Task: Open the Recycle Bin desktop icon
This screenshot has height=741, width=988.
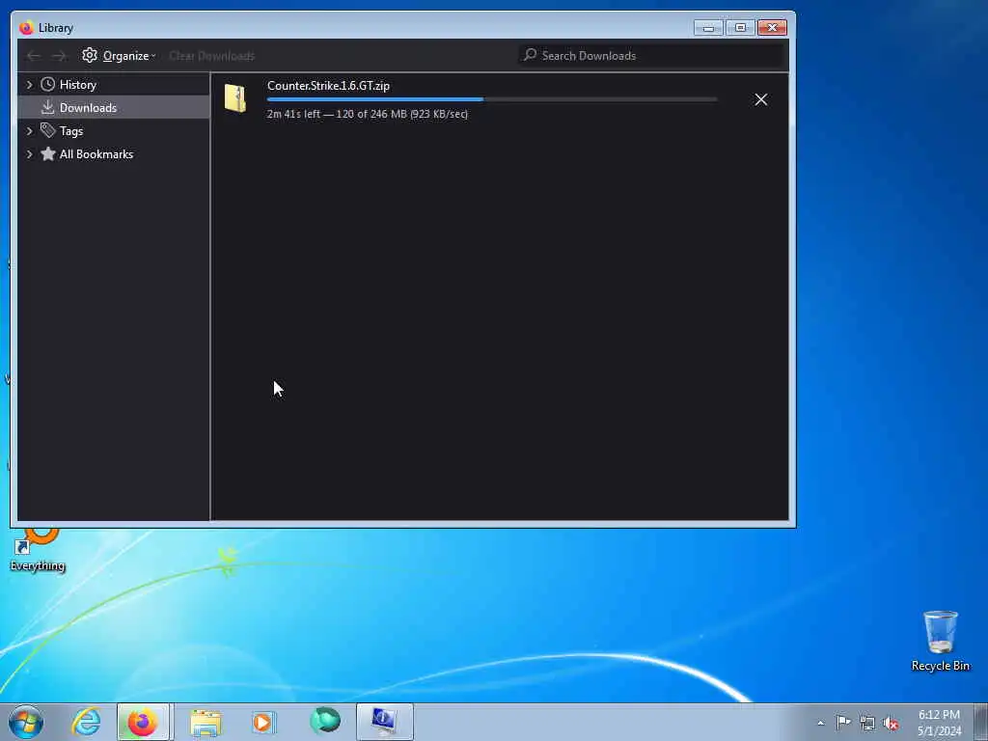Action: 940,641
